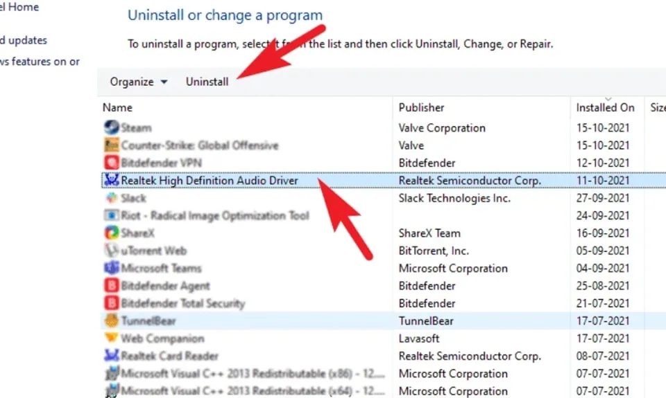Select Riot - Radical Image Optimization Tool

(215, 216)
